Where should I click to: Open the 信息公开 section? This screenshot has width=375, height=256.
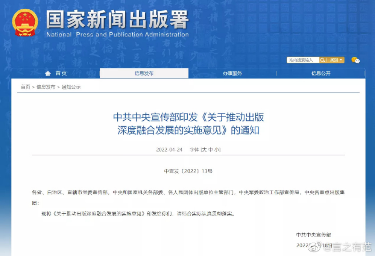(320, 73)
